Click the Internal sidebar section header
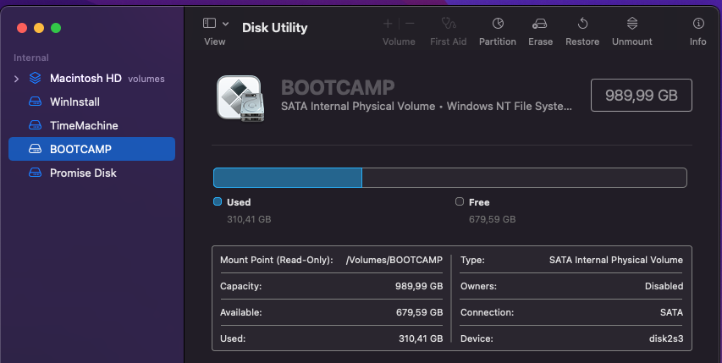 pyautogui.click(x=30, y=58)
